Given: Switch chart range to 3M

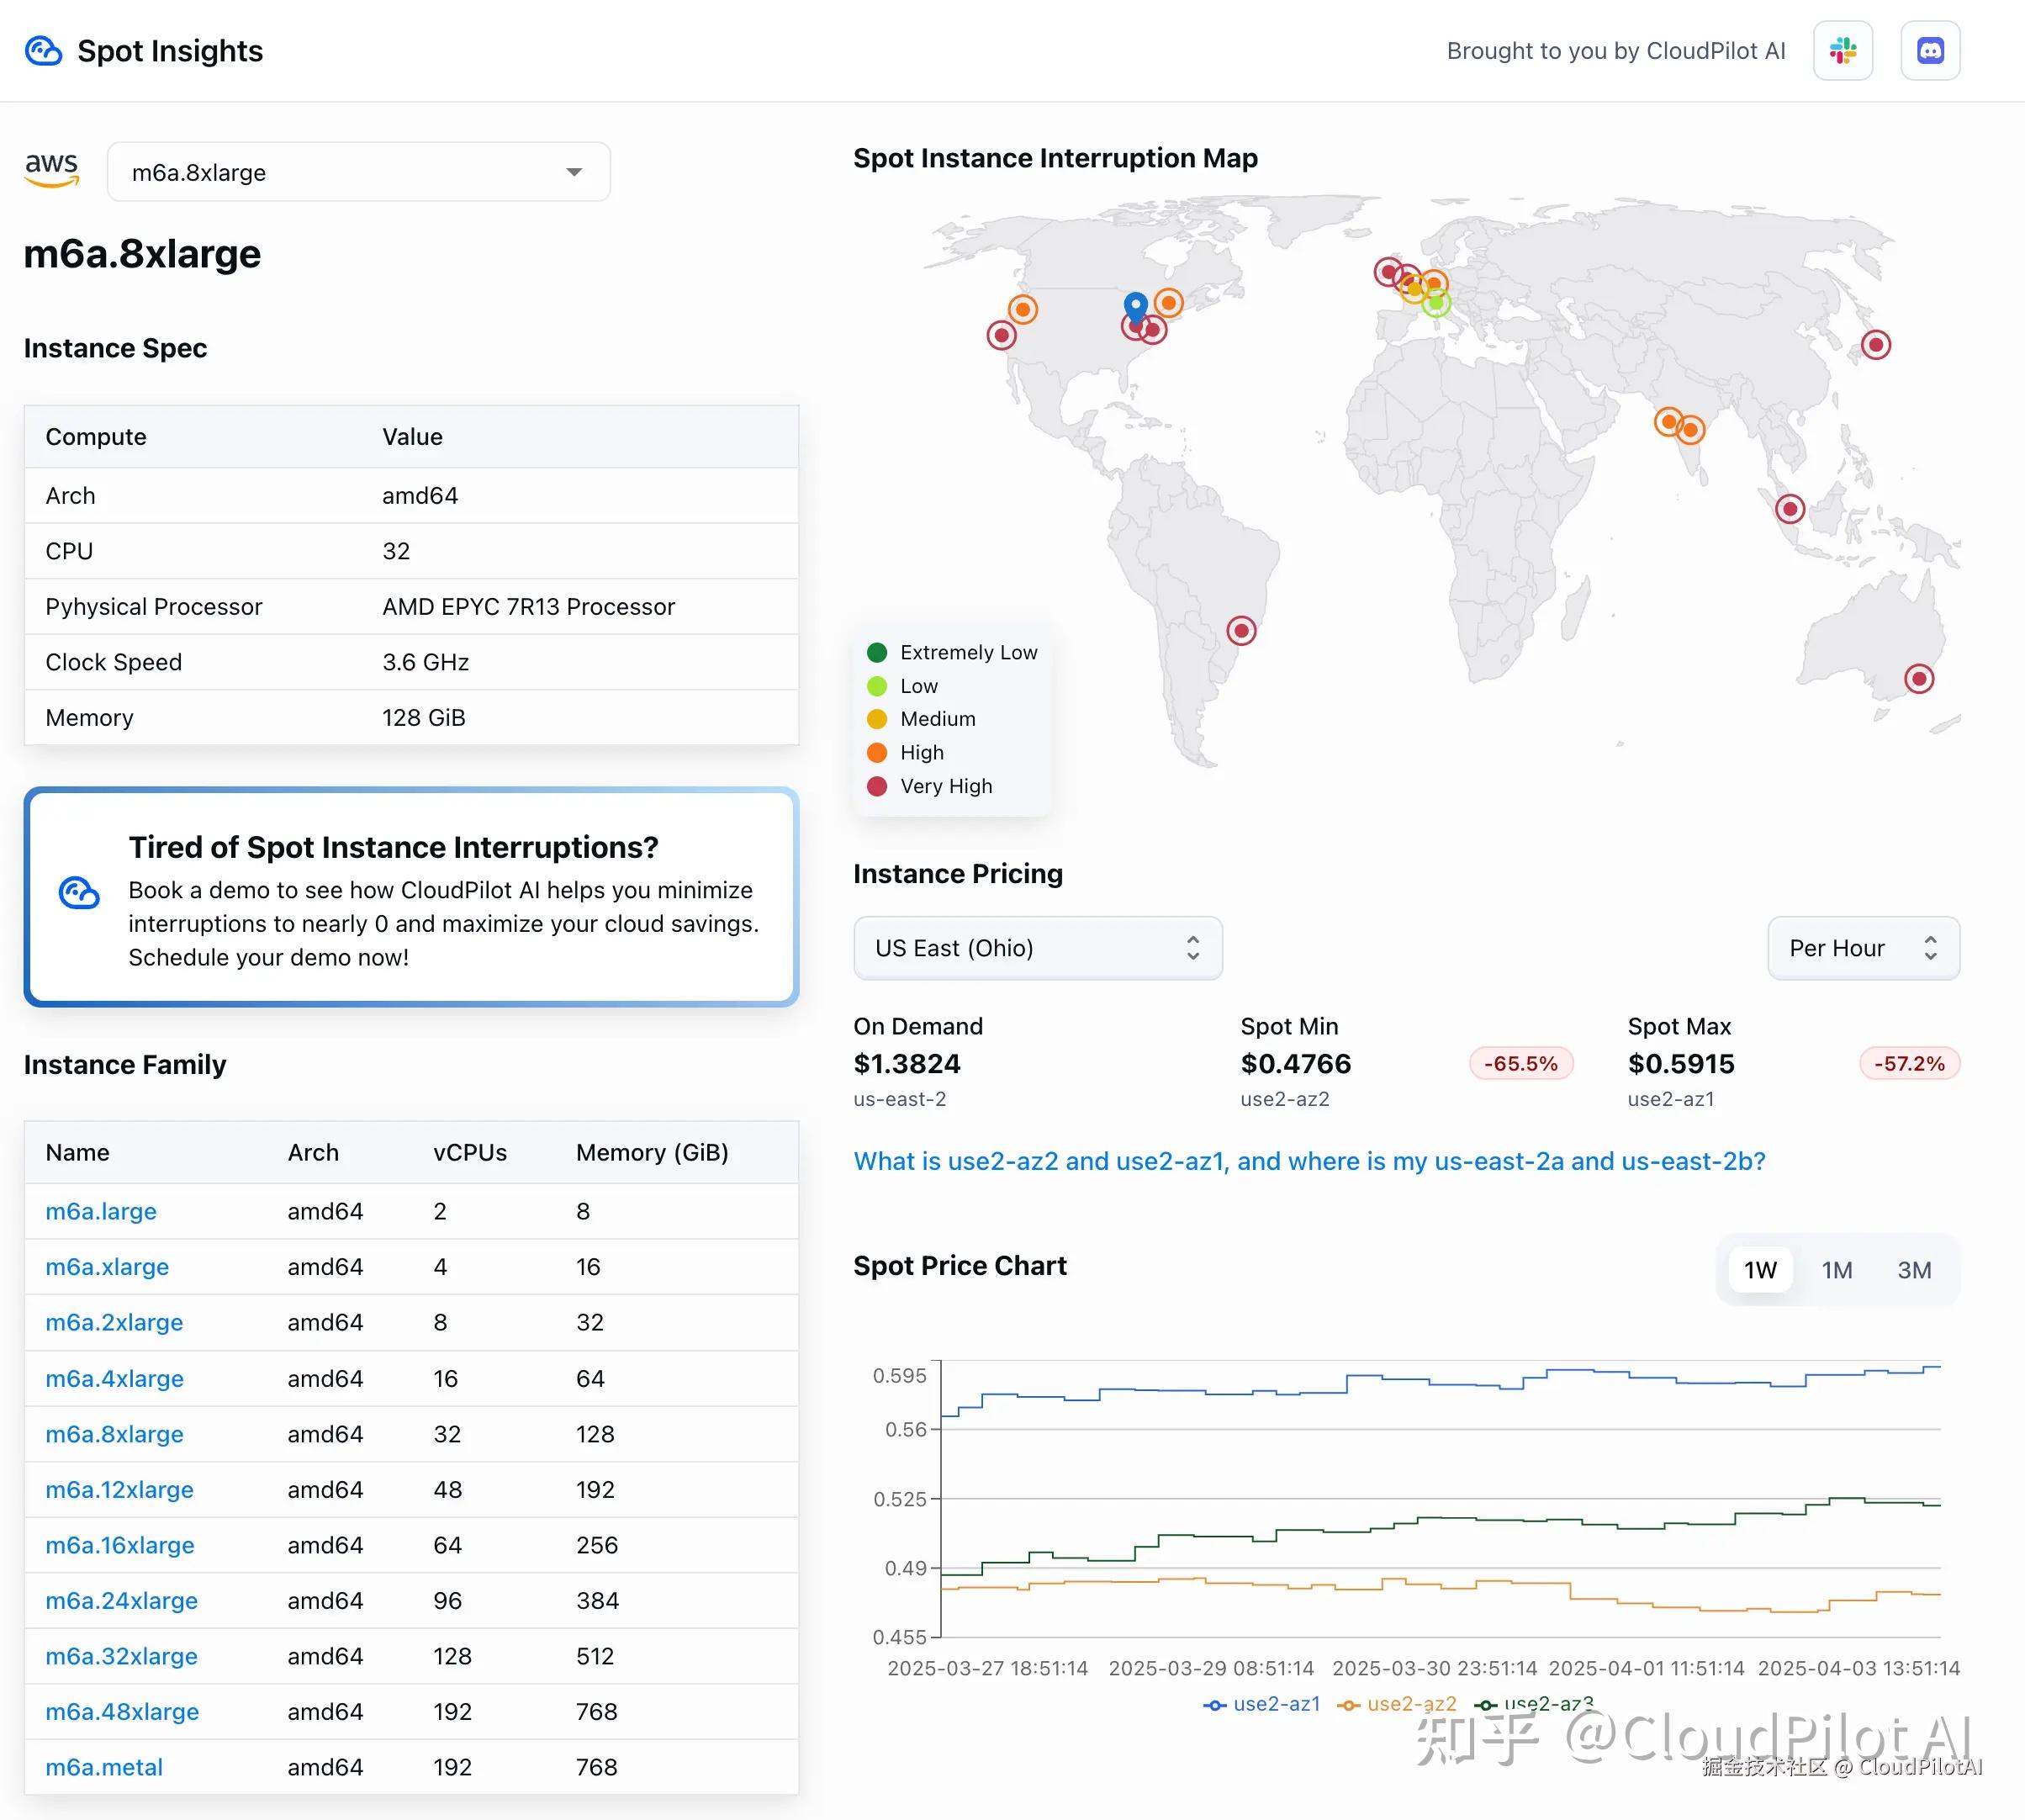Looking at the screenshot, I should [1913, 1270].
